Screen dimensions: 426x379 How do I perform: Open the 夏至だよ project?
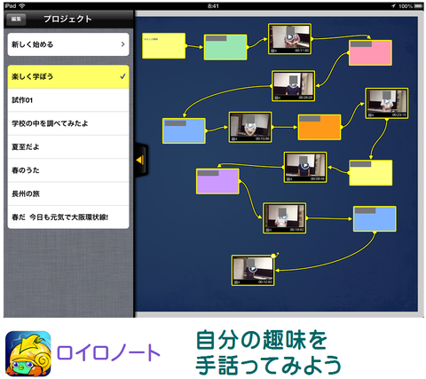click(x=68, y=146)
